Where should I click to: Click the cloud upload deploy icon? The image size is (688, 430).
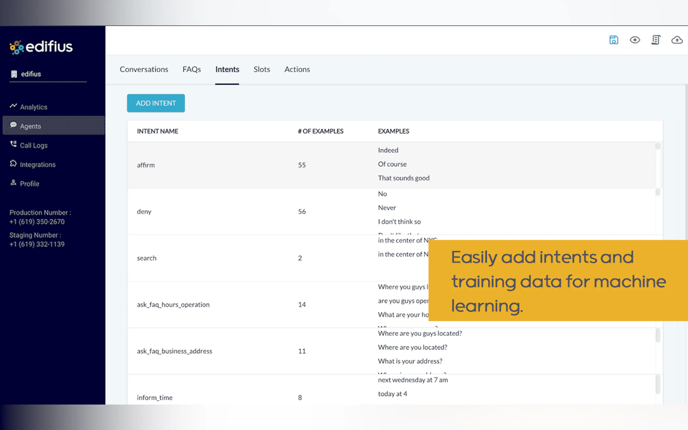pos(677,40)
